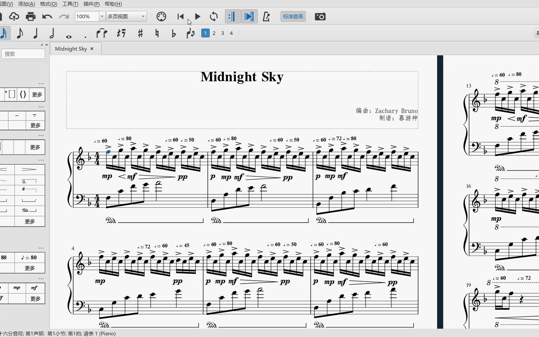
Task: Click the tie notes icon
Action: (101, 33)
